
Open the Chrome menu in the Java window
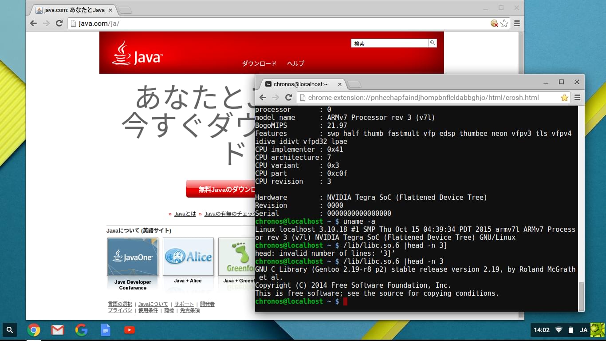tap(517, 24)
